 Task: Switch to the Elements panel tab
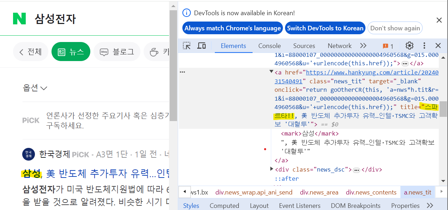233,46
